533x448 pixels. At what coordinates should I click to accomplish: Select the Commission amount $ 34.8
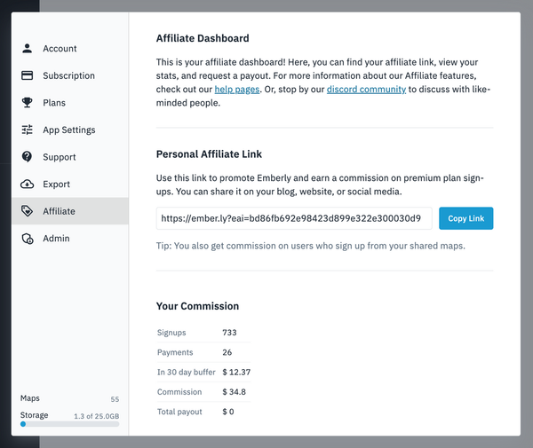235,392
